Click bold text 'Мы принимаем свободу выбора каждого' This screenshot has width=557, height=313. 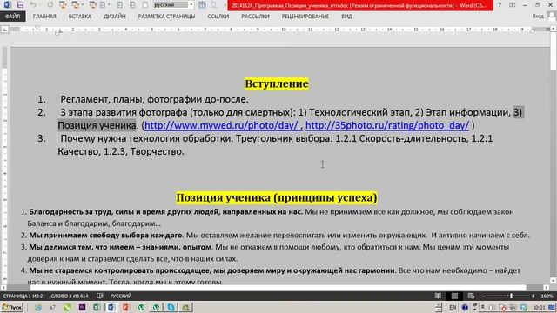click(x=105, y=236)
